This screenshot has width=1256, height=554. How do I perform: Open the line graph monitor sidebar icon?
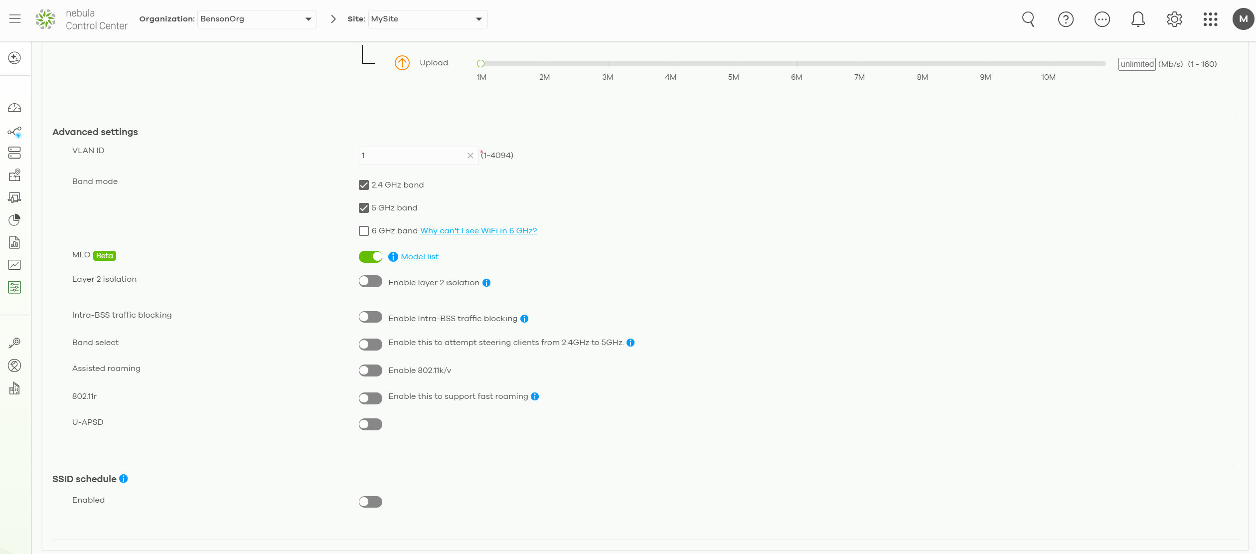click(x=14, y=265)
